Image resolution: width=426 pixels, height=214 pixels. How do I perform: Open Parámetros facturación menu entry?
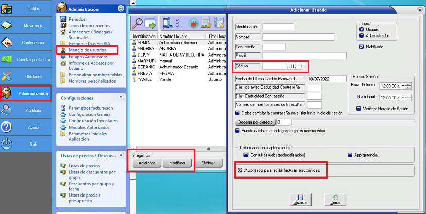pyautogui.click(x=90, y=108)
